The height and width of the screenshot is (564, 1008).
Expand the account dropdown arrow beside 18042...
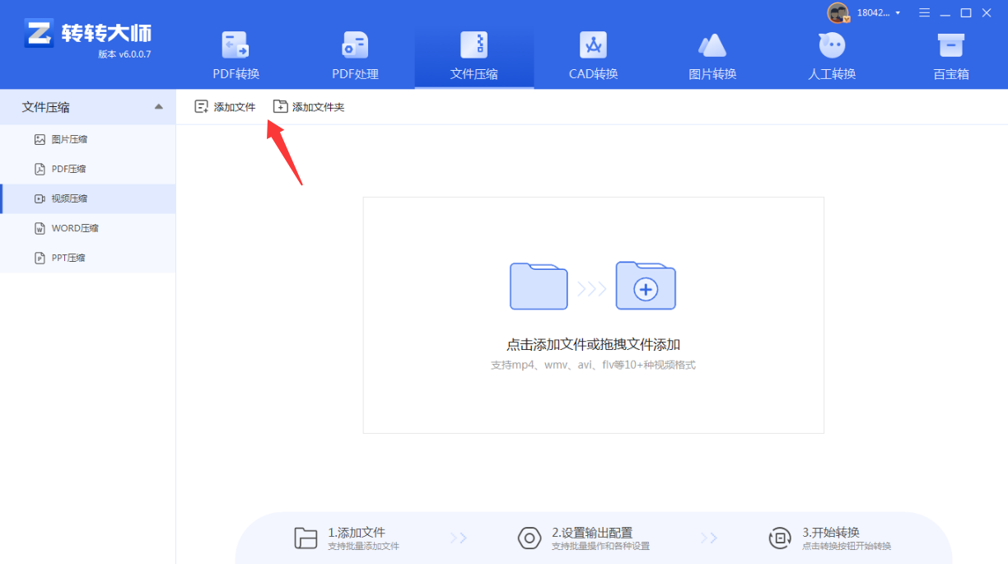(898, 12)
